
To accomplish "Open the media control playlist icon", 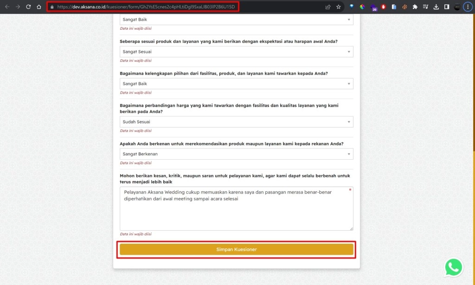I will click(425, 7).
